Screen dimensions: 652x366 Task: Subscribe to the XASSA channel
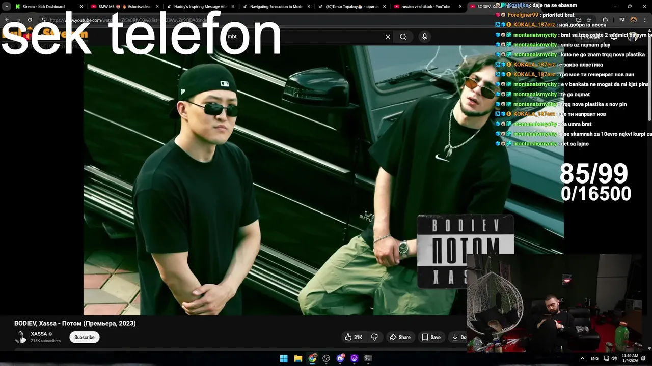point(85,337)
